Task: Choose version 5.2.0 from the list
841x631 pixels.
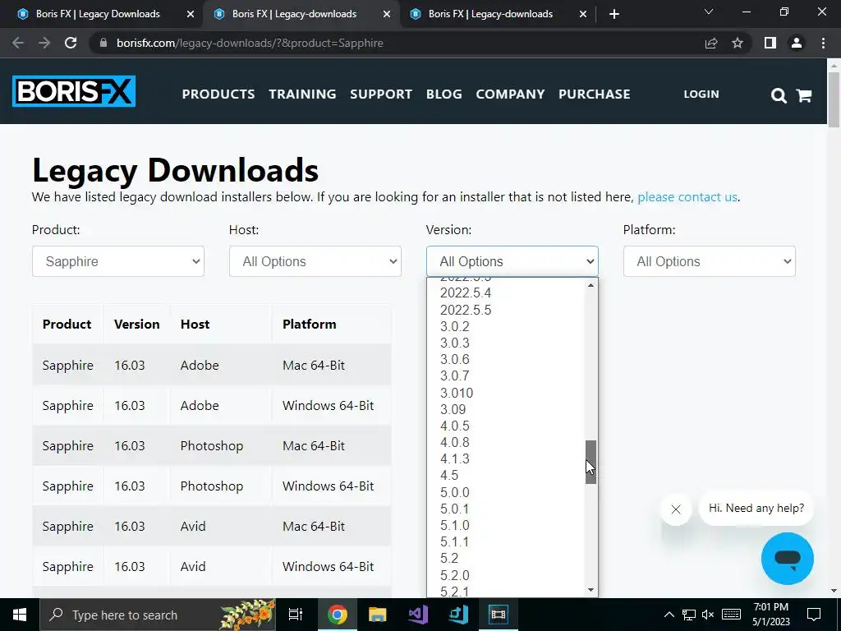Action: point(455,575)
